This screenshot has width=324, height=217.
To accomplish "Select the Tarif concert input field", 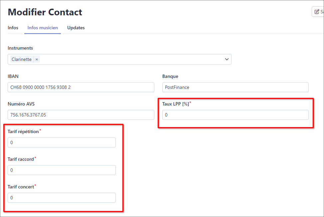I will 62,198.
